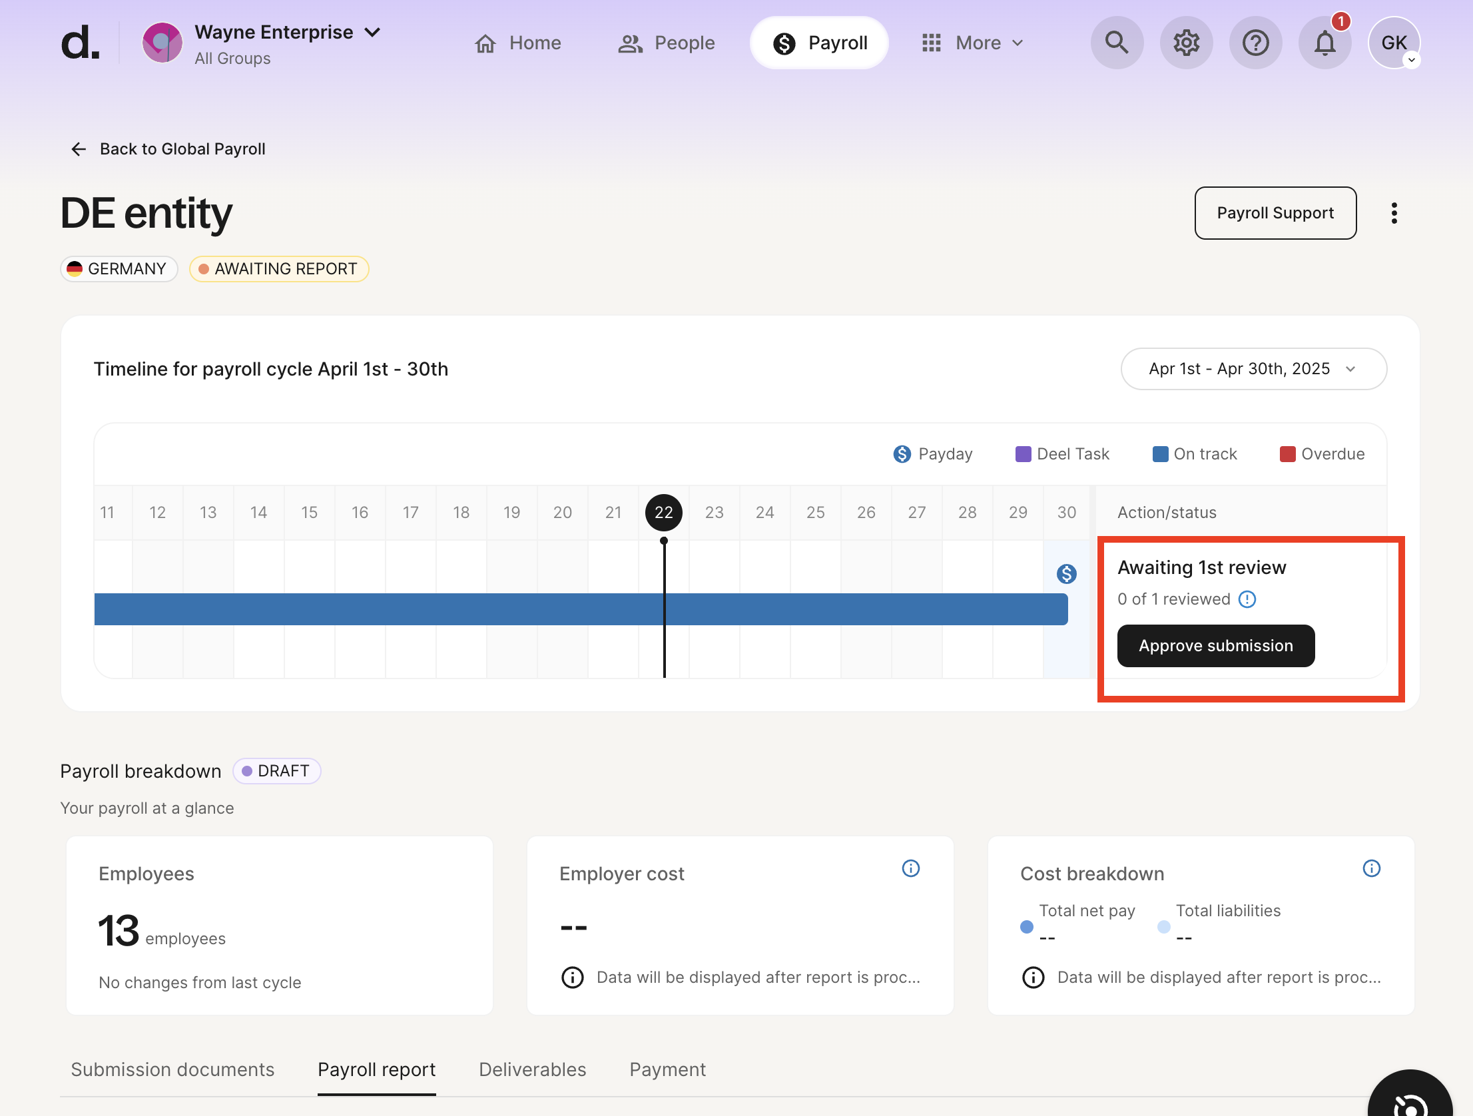Open the Apr 1st - Apr 30th date dropdown

click(x=1253, y=369)
